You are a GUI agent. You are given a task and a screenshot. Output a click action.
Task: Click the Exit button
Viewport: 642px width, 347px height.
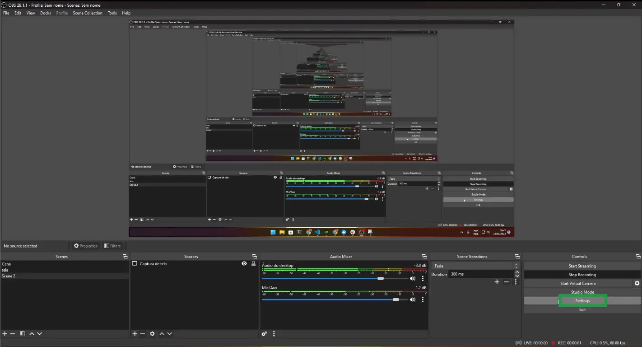point(582,309)
